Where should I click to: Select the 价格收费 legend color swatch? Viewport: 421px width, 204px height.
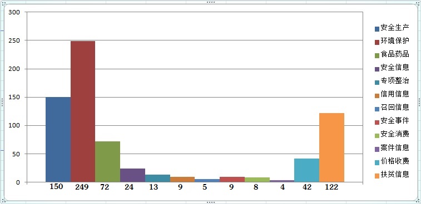[x=377, y=162]
